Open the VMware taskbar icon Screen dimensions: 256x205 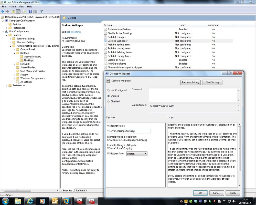[67, 201]
